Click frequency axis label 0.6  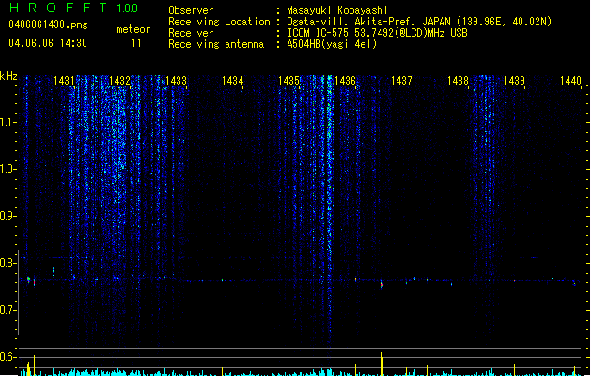pyautogui.click(x=8, y=357)
